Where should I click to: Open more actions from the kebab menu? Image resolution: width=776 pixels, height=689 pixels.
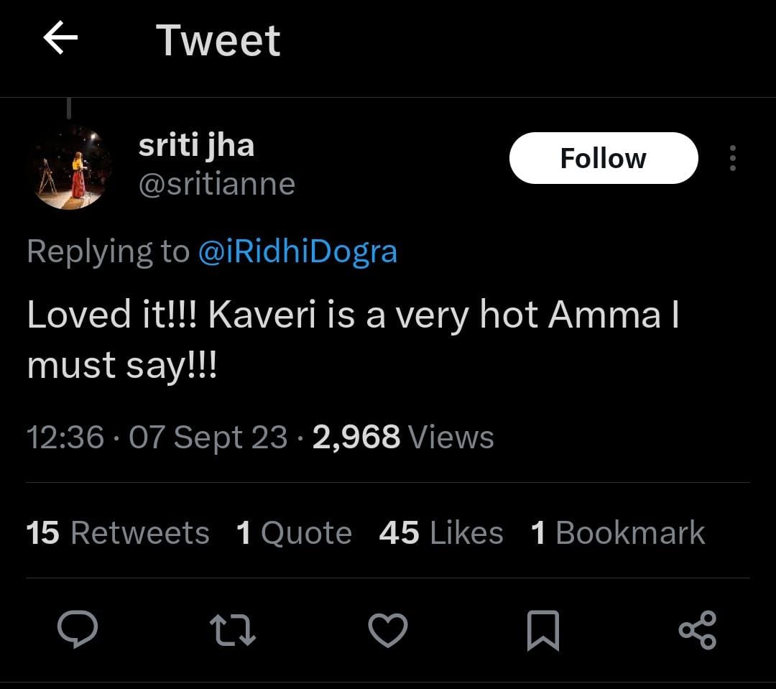point(732,158)
